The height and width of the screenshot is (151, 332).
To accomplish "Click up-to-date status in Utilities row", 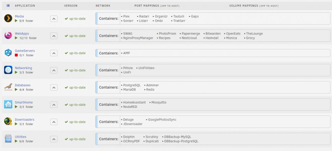I will (x=75, y=139).
